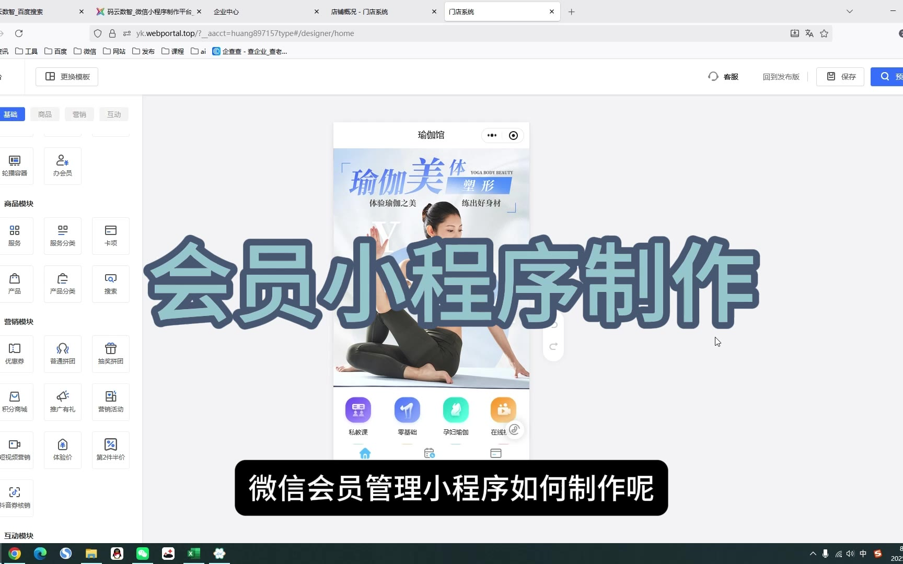Viewport: 903px width, 564px height.
Task: Tap the 私教课 icon in phone preview
Action: point(358,410)
